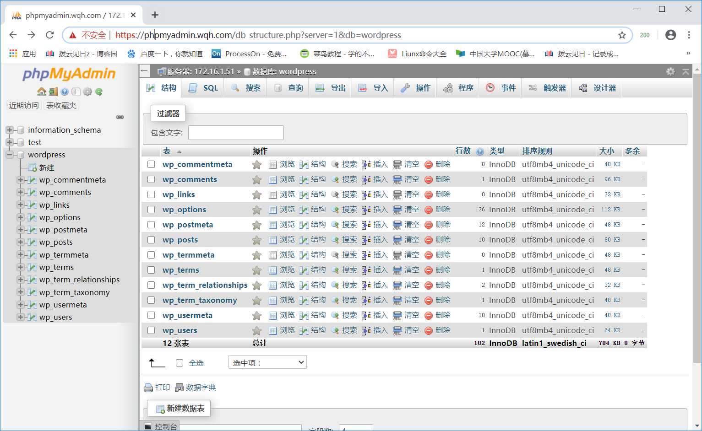Sort by 表 column header
This screenshot has height=431, width=702.
pyautogui.click(x=167, y=151)
